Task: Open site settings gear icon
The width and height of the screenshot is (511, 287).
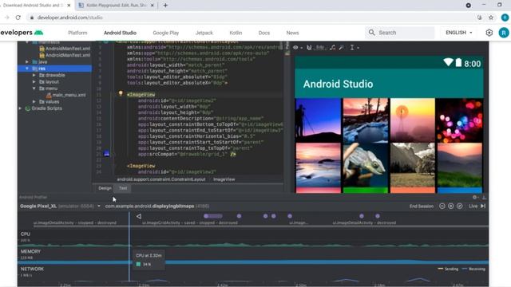Action: point(489,33)
